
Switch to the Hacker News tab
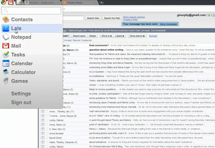[x=80, y=3]
